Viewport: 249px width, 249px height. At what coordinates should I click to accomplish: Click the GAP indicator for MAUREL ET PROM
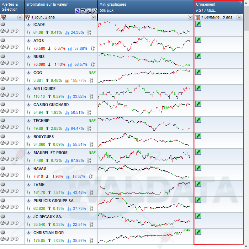click(x=92, y=153)
